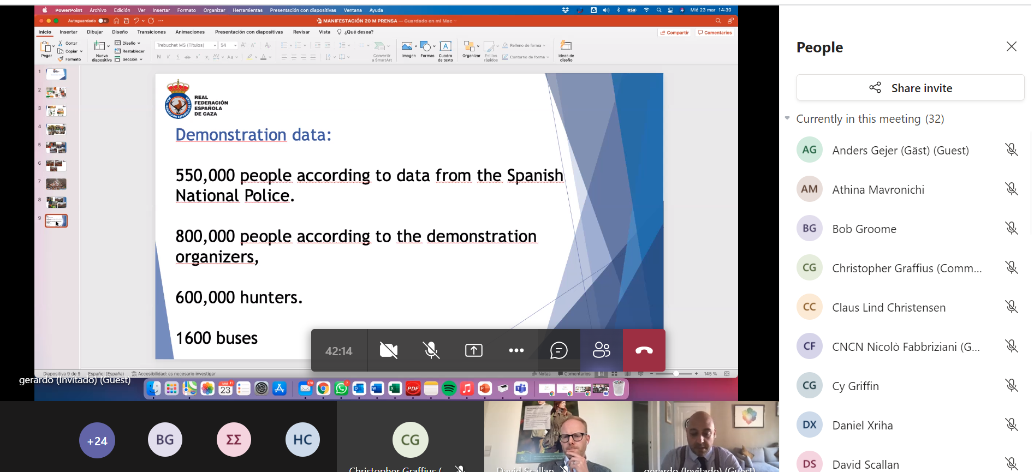This screenshot has width=1034, height=472.
Task: Click Spotify icon in the Dock
Action: 449,389
